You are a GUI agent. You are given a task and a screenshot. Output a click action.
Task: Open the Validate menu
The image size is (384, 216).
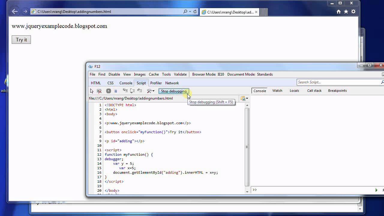180,74
